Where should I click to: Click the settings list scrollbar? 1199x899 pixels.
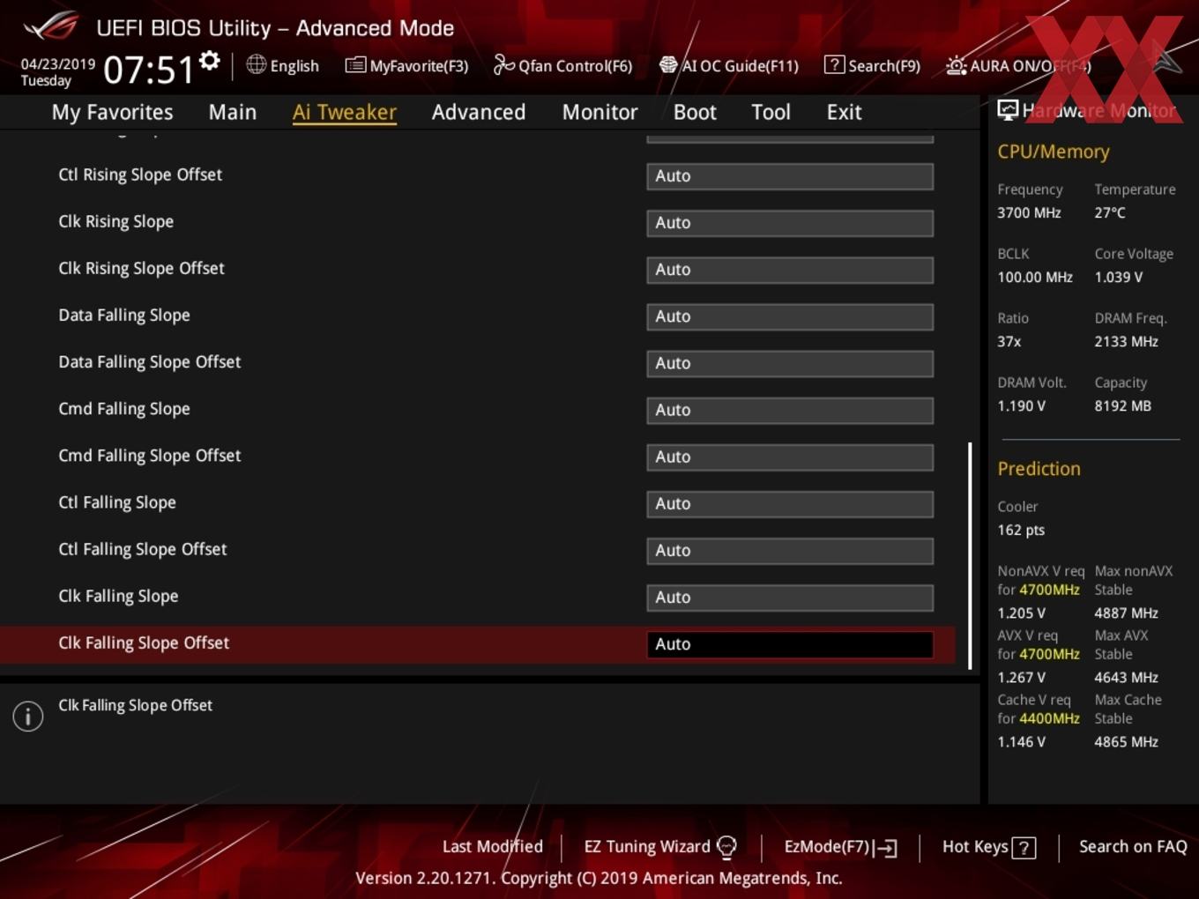click(970, 555)
